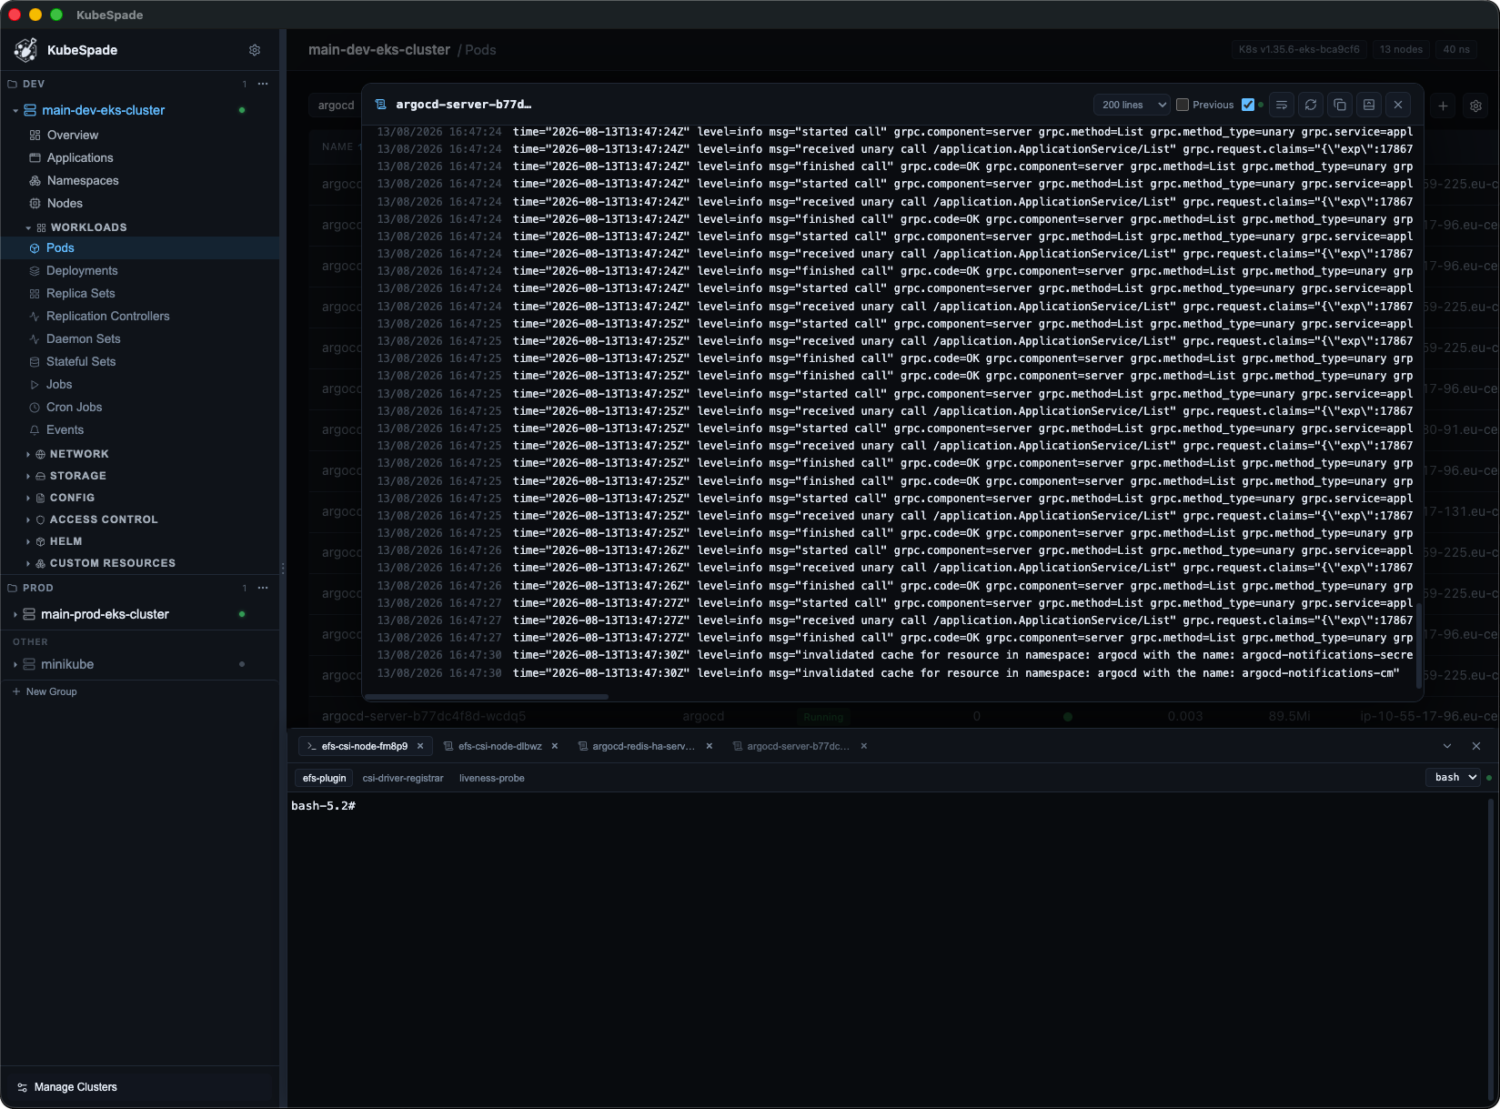Viewport: 1500px width, 1109px height.
Task: Select the csi-driver-registrar container
Action: coord(403,778)
